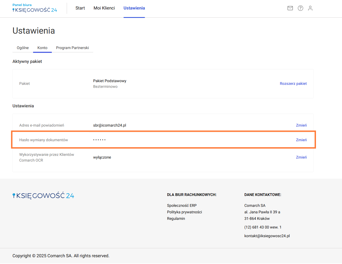Click the Adres e-mail powiadomień label
The height and width of the screenshot is (264, 342).
[x=41, y=125]
